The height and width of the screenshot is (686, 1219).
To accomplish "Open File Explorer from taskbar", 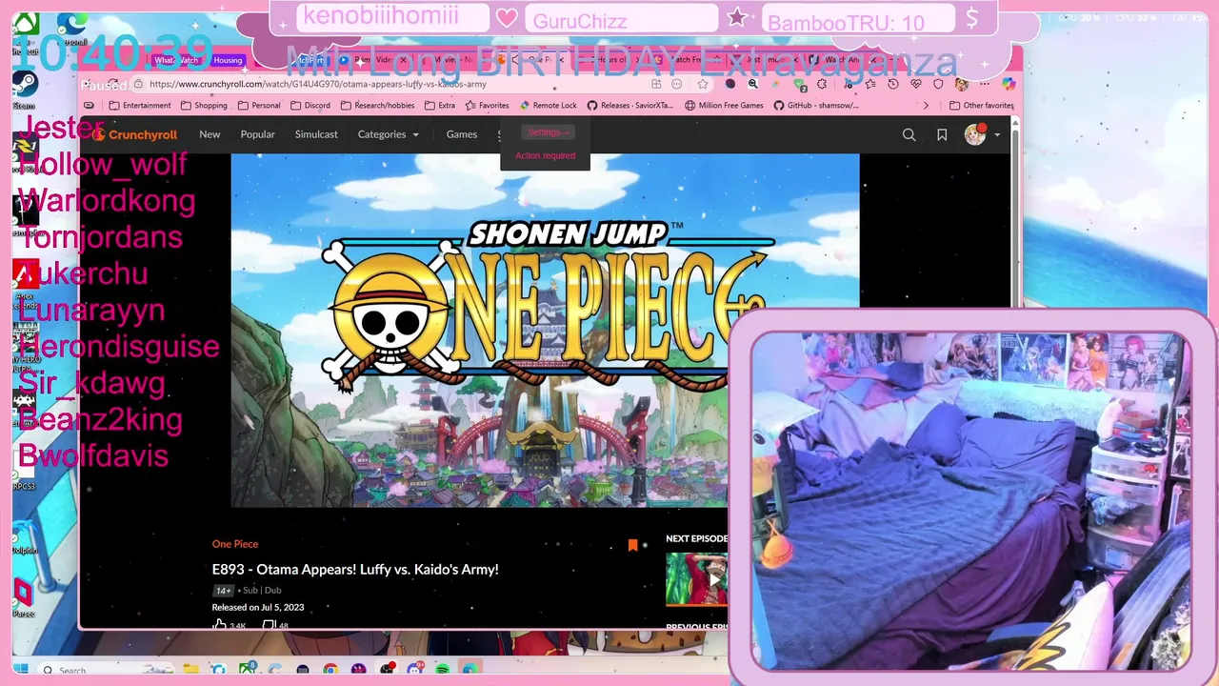I will tap(191, 670).
